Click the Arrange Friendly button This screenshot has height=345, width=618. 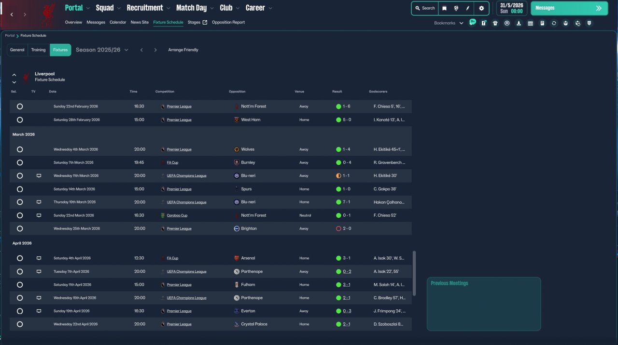(183, 50)
